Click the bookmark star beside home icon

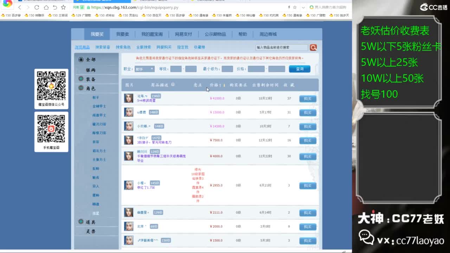pos(63,7)
